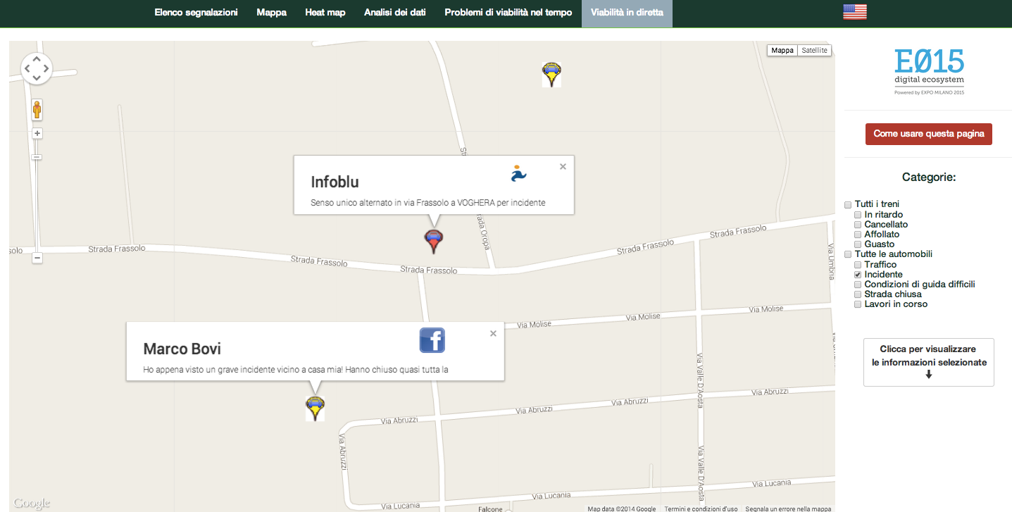The image size is (1012, 512).
Task: Click the Come usare questa pagina button
Action: [x=928, y=134]
